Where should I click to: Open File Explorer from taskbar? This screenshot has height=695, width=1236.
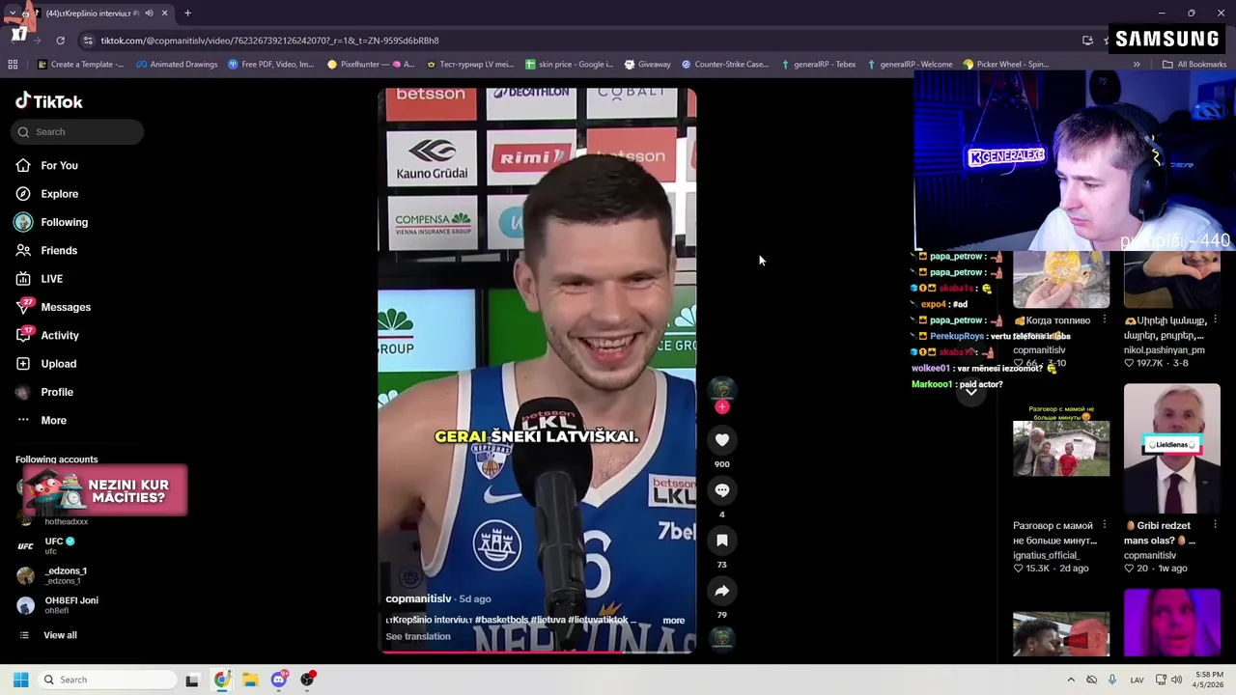pyautogui.click(x=250, y=680)
